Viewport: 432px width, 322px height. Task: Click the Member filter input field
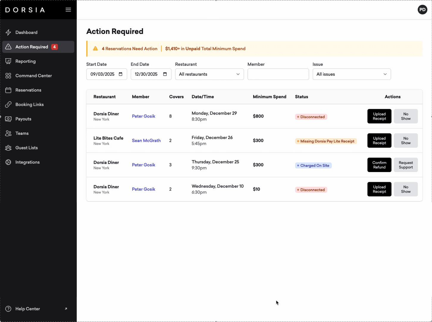coord(278,74)
